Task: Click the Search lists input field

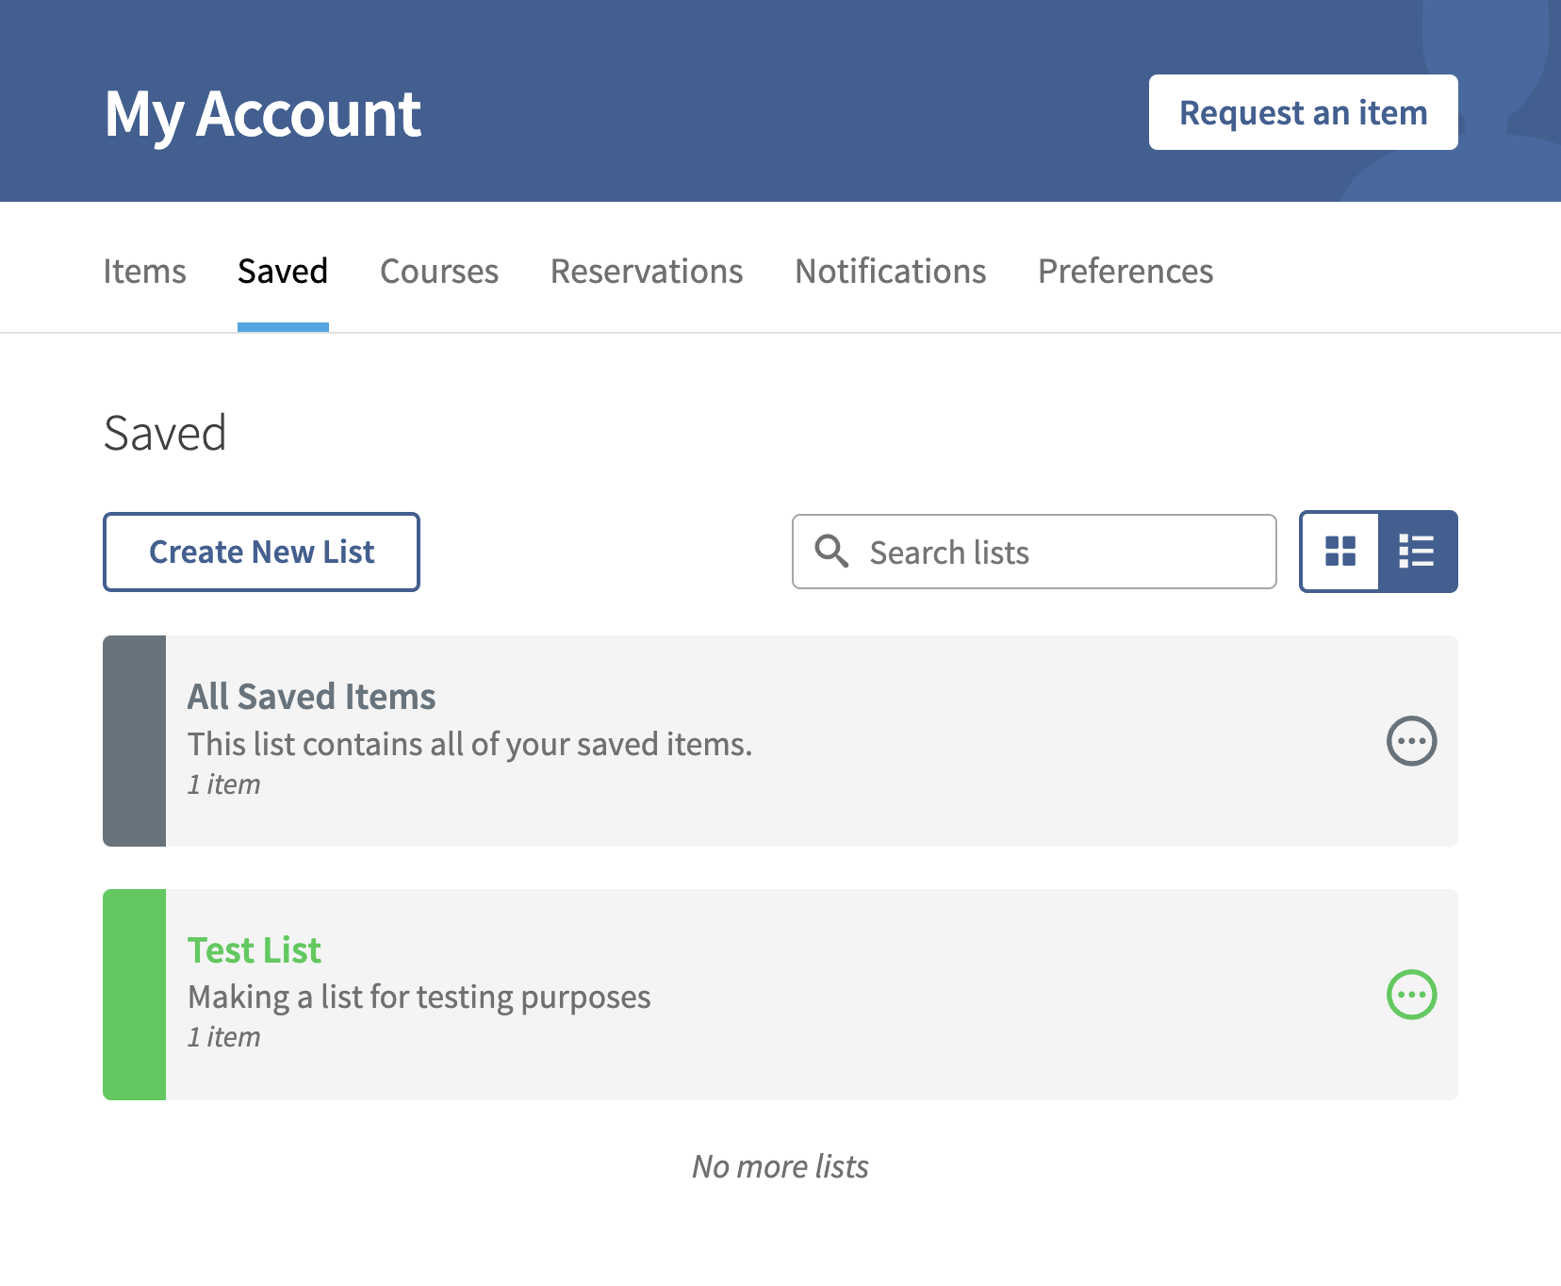Action: tap(1034, 552)
